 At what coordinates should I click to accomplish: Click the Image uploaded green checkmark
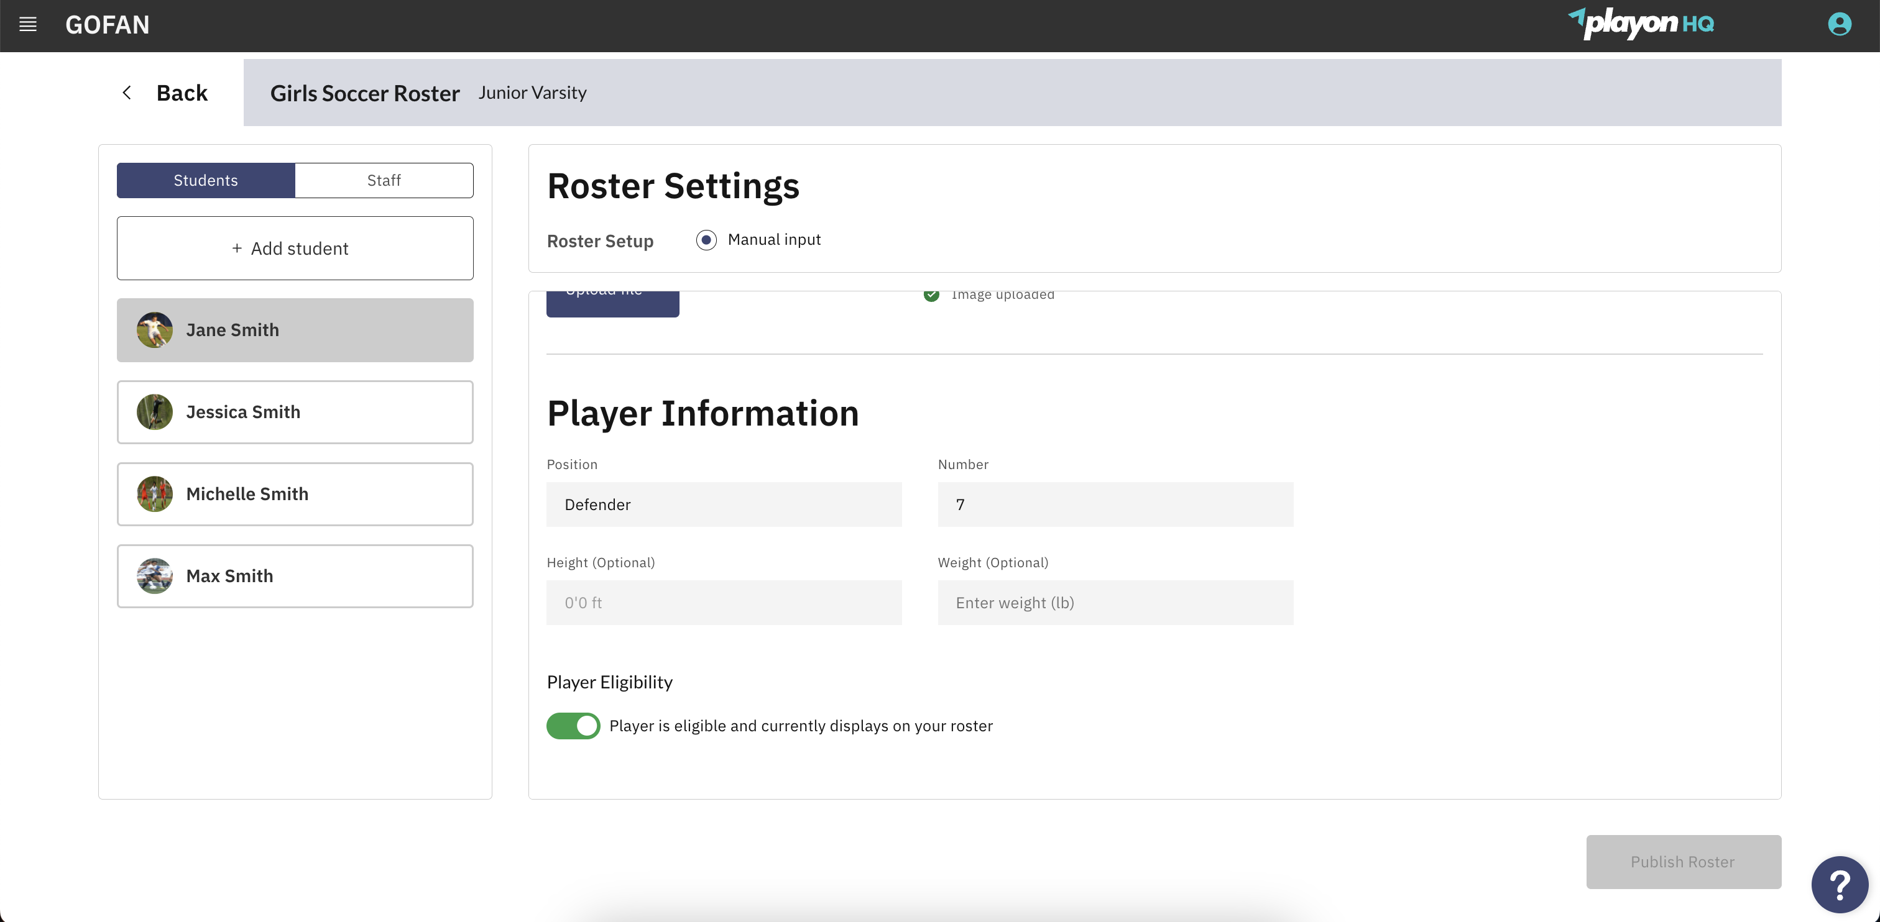coord(931,294)
